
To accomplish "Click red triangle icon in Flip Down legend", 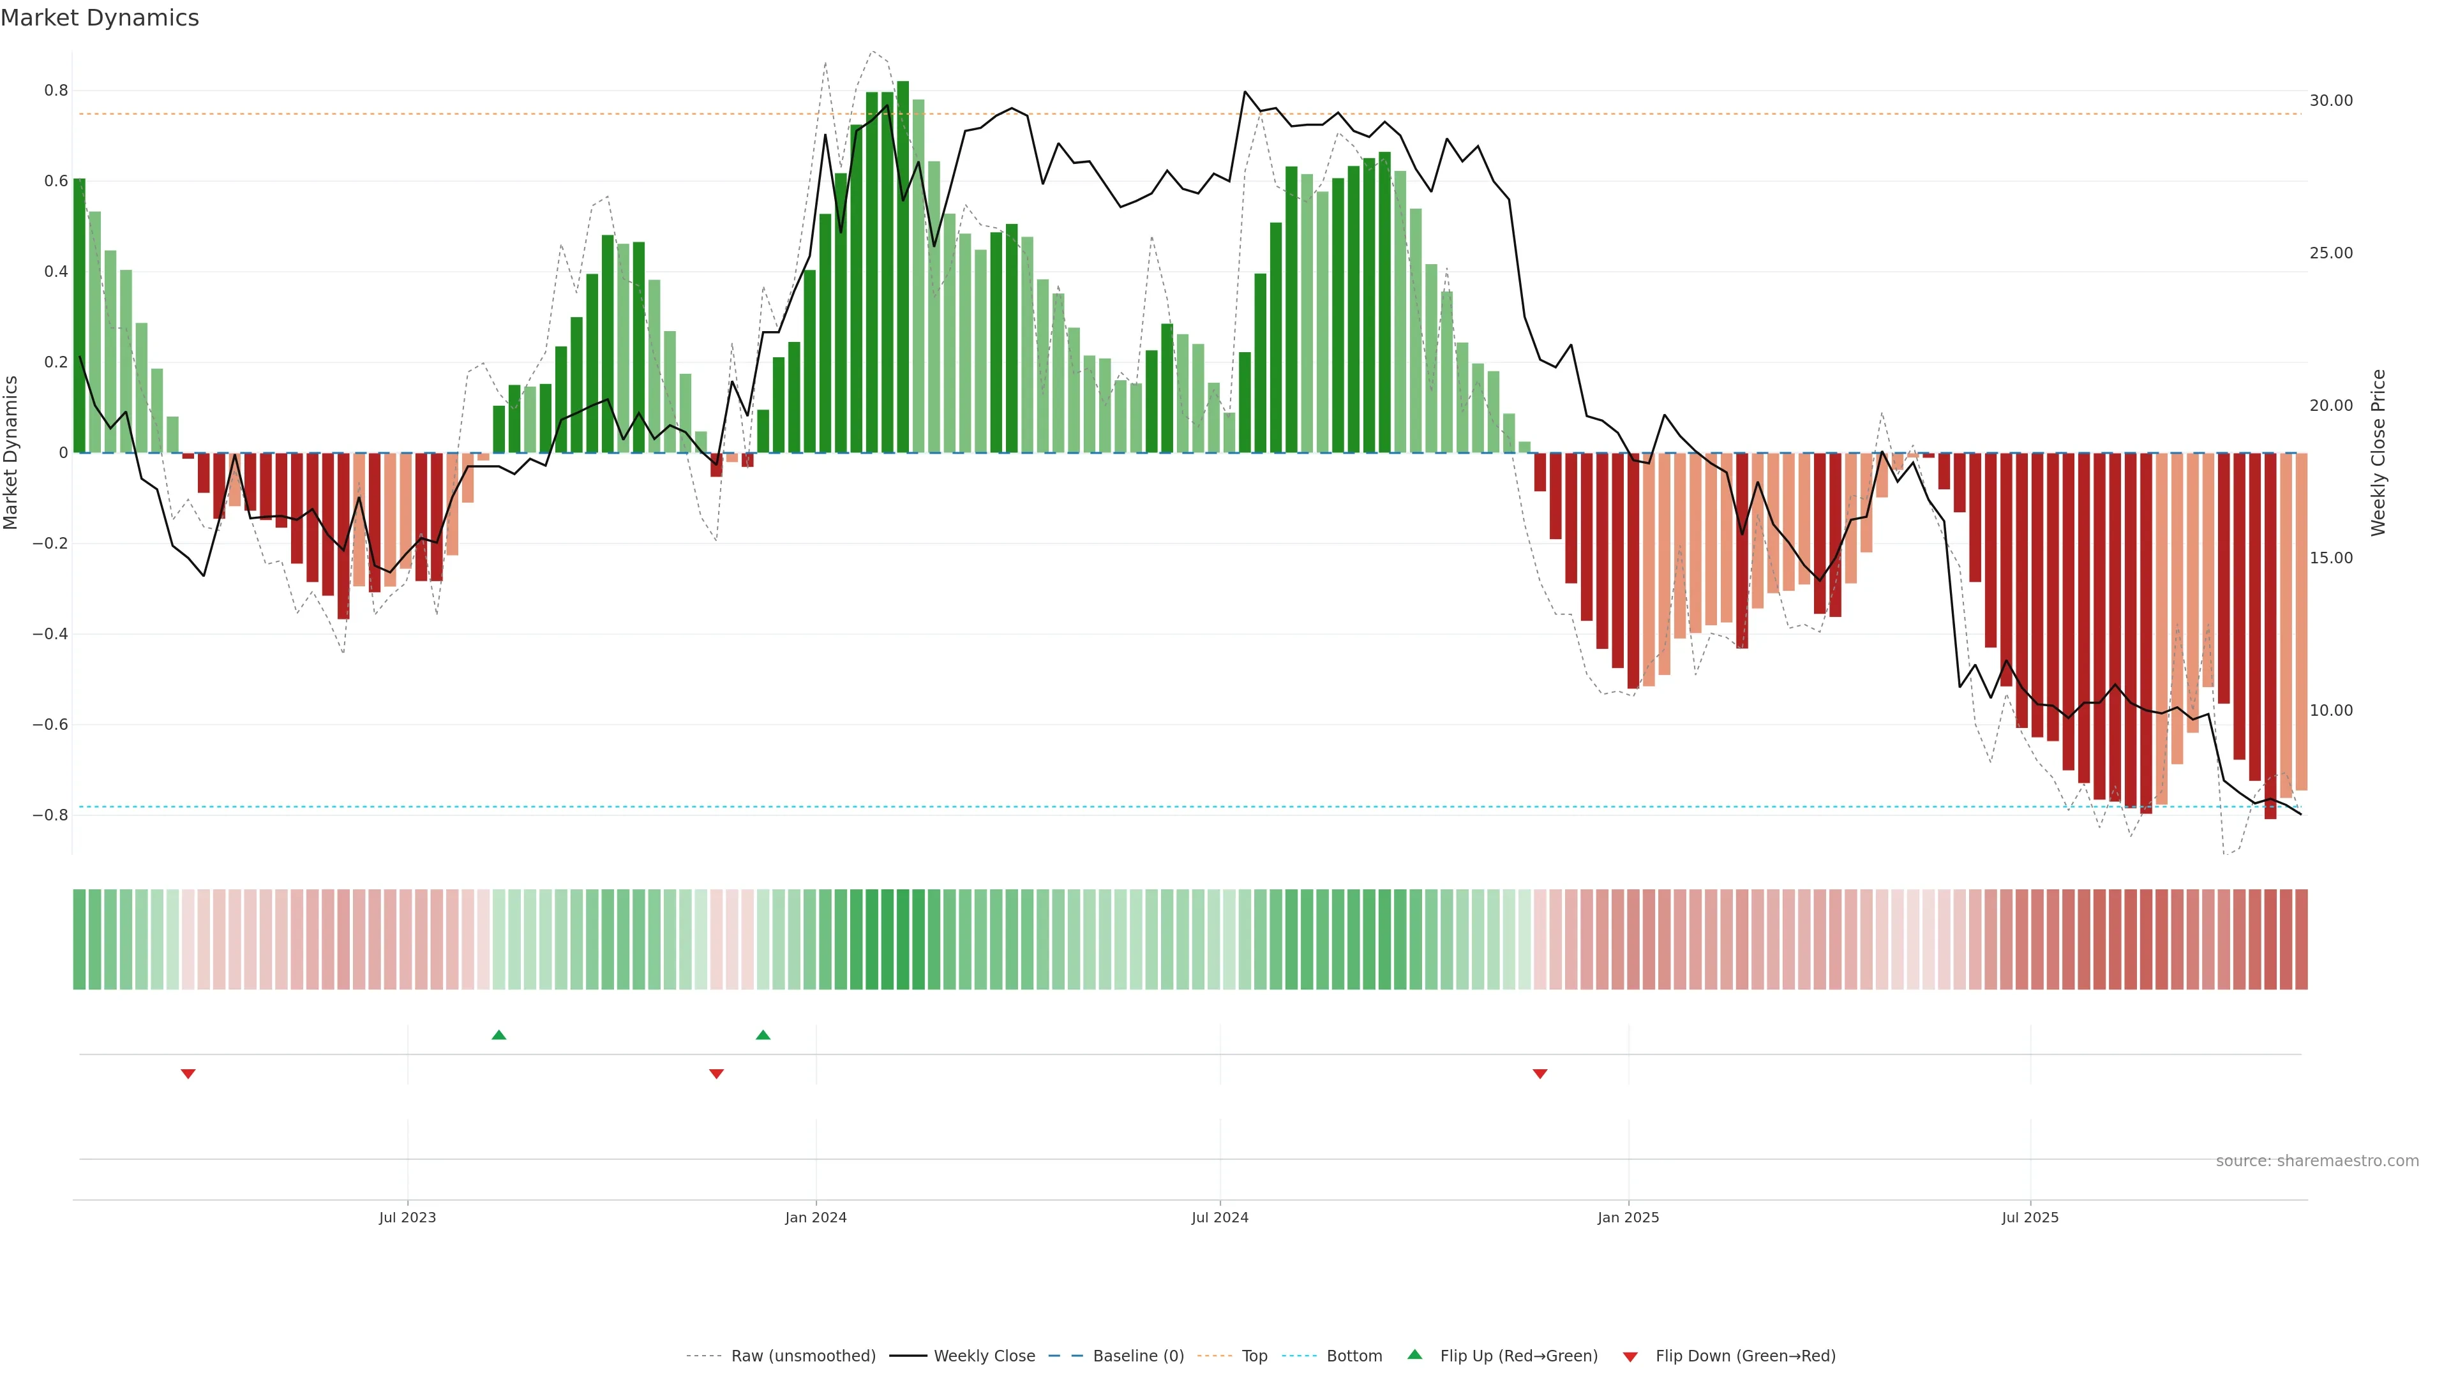I will pos(1630,1356).
